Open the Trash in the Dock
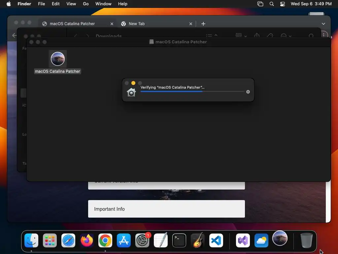 (307, 240)
